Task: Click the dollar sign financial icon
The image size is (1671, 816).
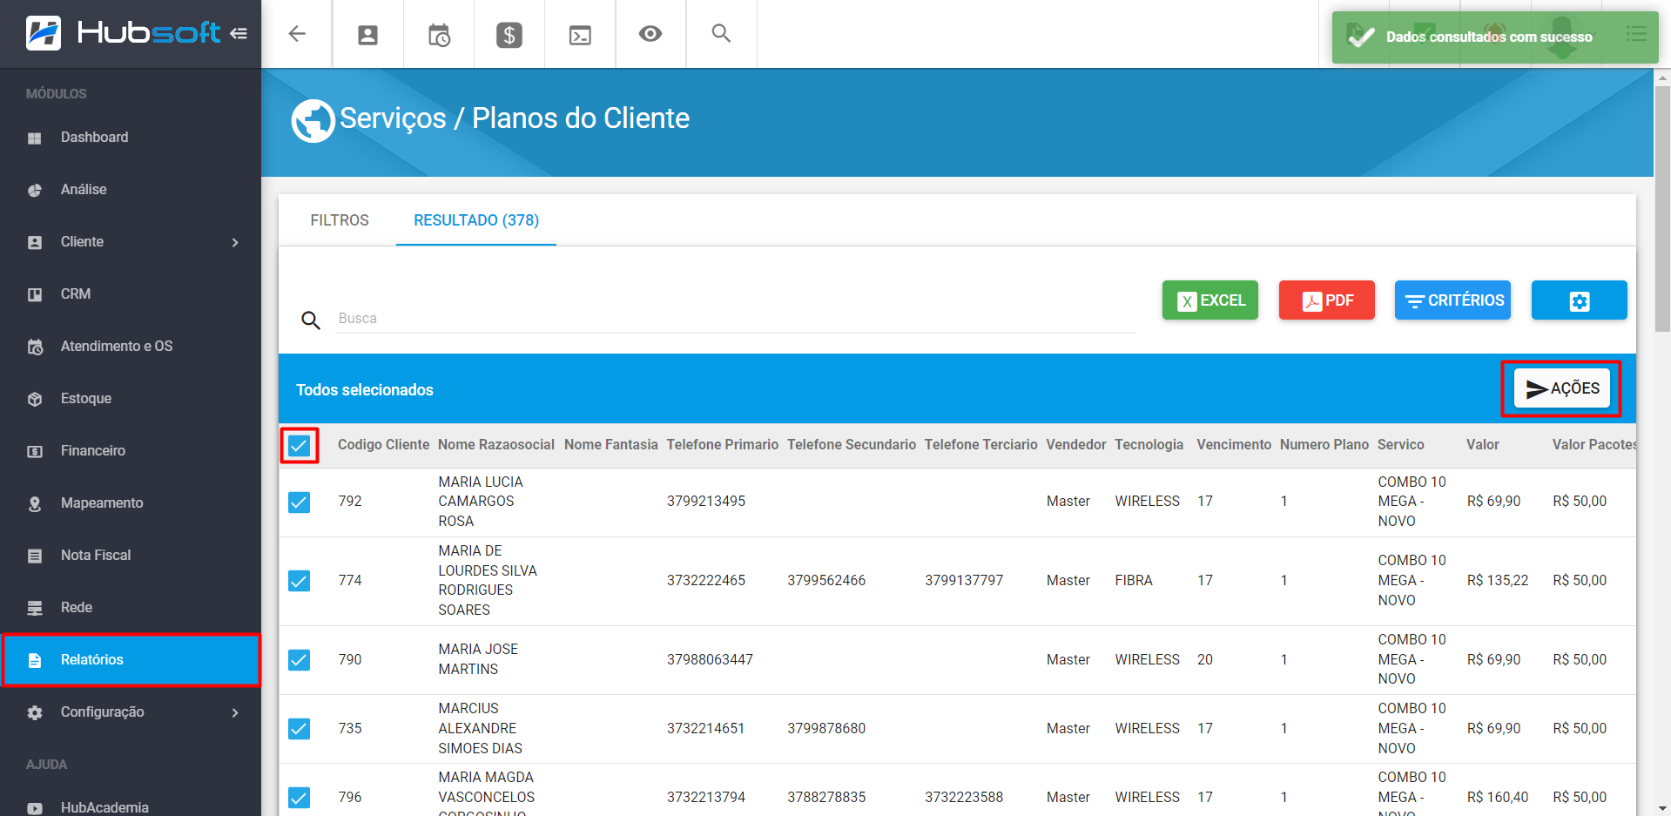Action: 509,35
